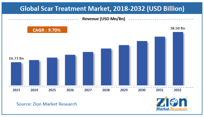Click the 'Revenue (USD Mn/Bn)' subtitle
This screenshot has height=117, width=204.
tap(104, 19)
